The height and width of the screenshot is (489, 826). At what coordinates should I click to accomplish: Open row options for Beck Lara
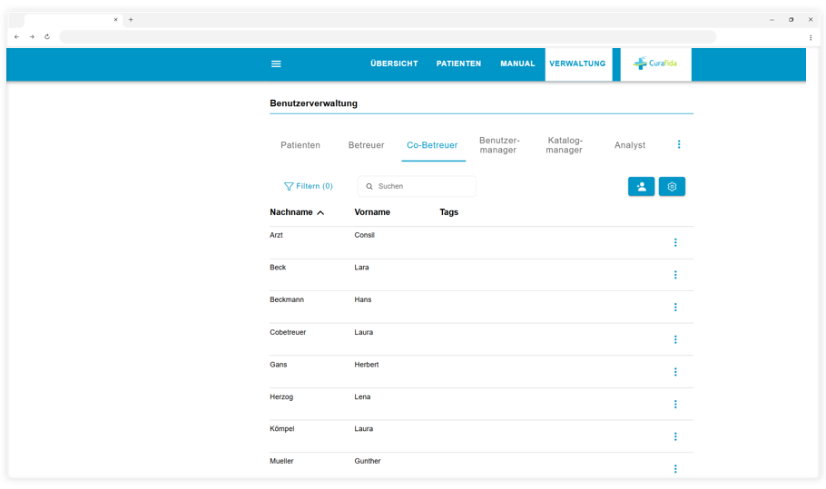(x=675, y=275)
